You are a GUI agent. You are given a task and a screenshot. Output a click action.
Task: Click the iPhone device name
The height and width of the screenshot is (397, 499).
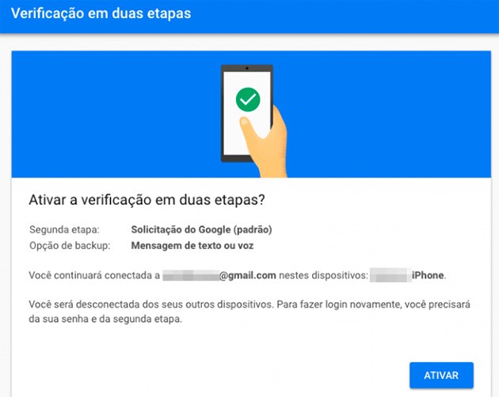428,275
